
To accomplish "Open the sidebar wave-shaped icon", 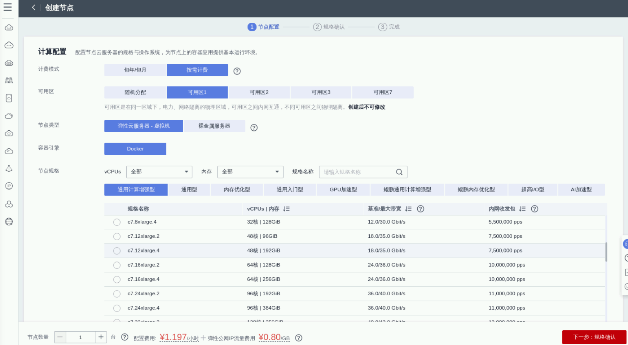I will tap(9, 80).
